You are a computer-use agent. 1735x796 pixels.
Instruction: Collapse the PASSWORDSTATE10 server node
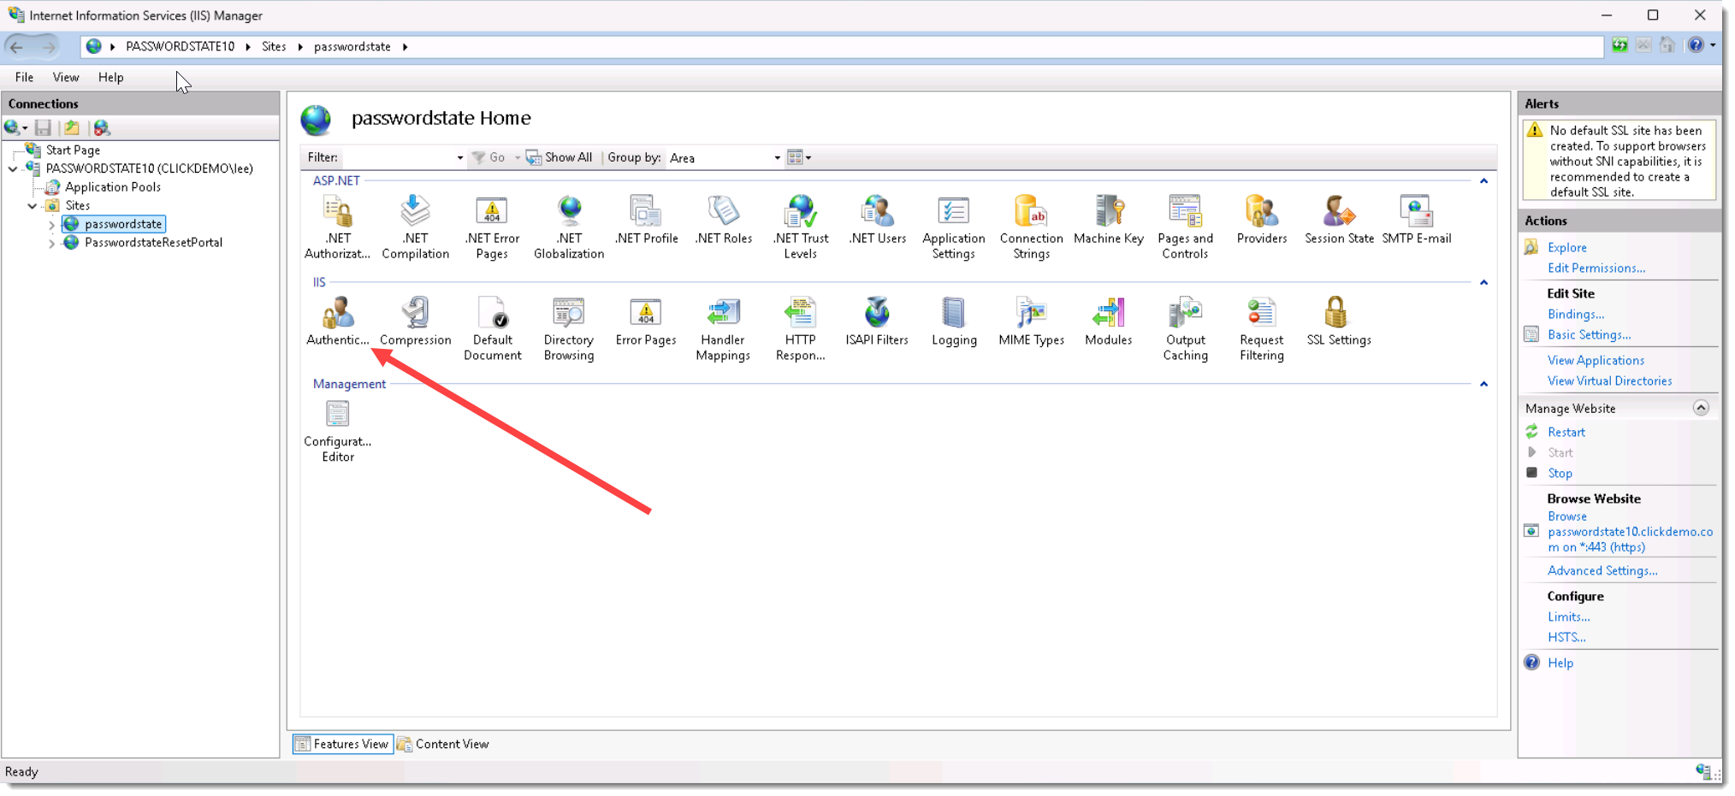[x=13, y=168]
